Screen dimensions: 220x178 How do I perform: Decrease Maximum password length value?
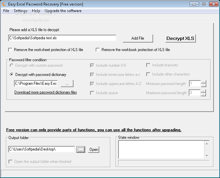pyautogui.click(x=203, y=94)
